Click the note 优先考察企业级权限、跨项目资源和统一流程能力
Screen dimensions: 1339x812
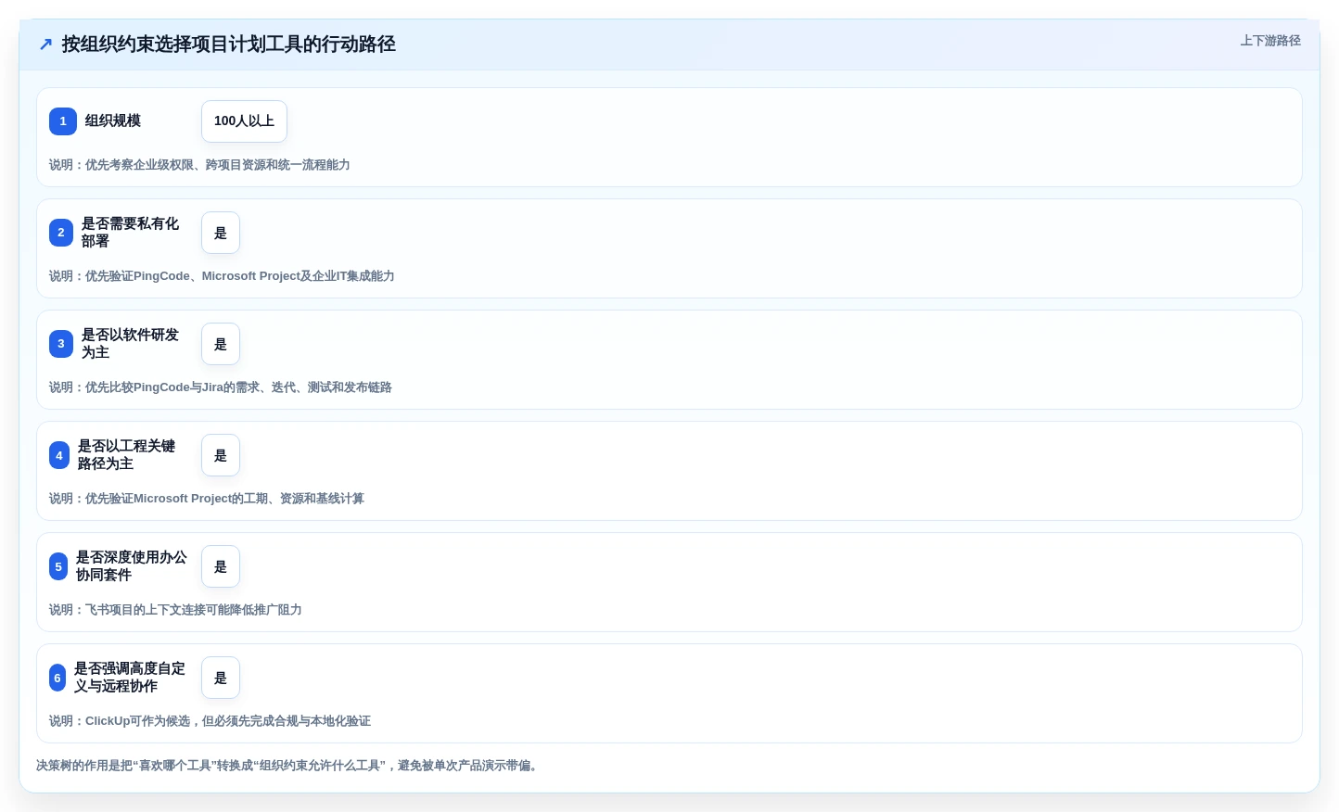click(x=199, y=165)
